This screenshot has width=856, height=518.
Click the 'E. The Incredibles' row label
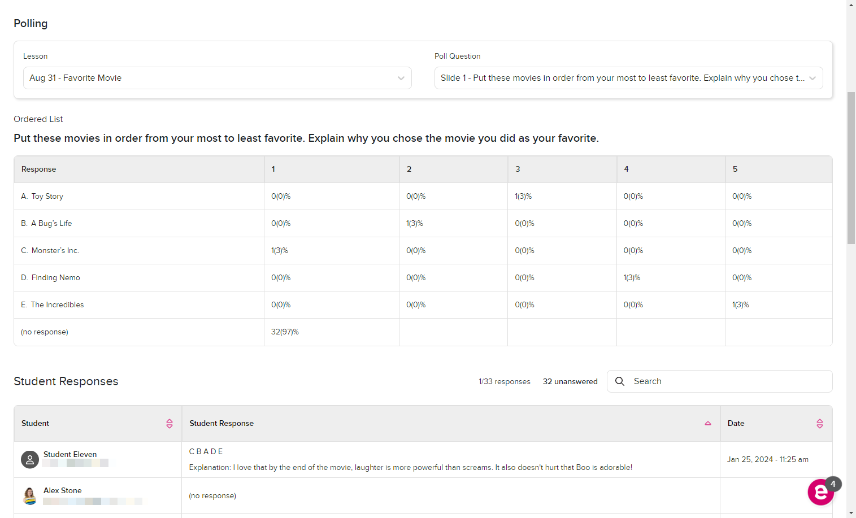pos(53,305)
